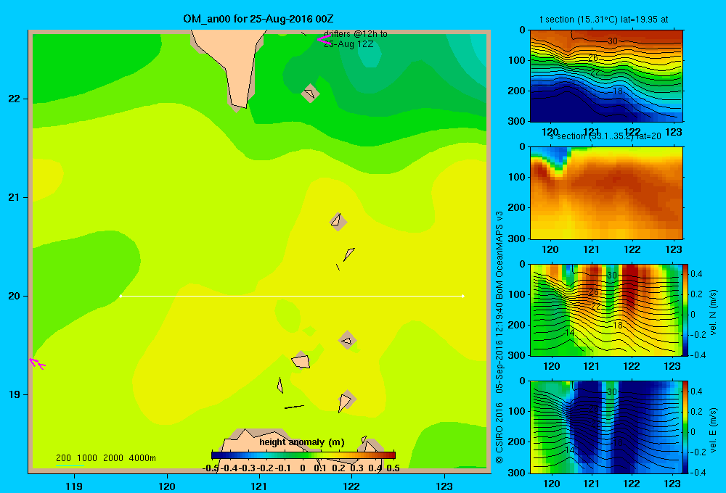Click the height anomaly colorbar dark blue end
Screen dimensions: 726x493
pyautogui.click(x=216, y=455)
